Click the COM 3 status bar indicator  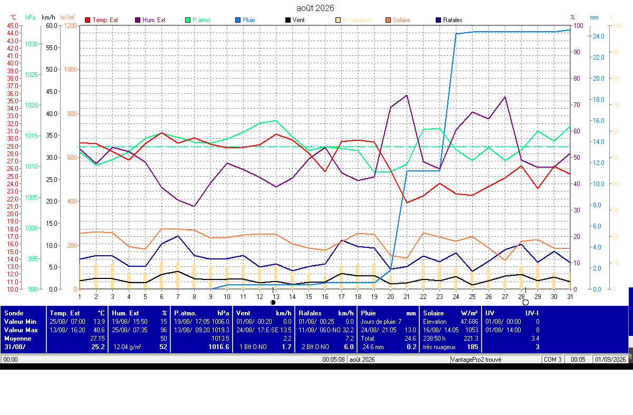point(553,359)
